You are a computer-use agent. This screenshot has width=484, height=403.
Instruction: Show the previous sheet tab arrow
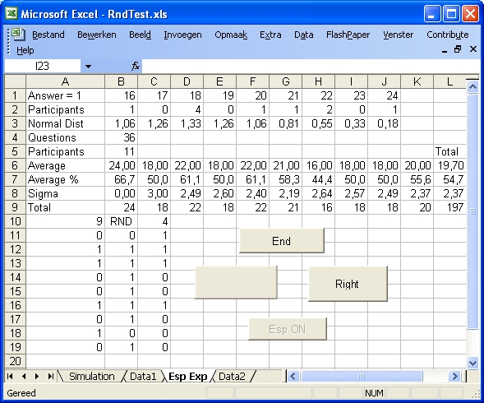(24, 376)
